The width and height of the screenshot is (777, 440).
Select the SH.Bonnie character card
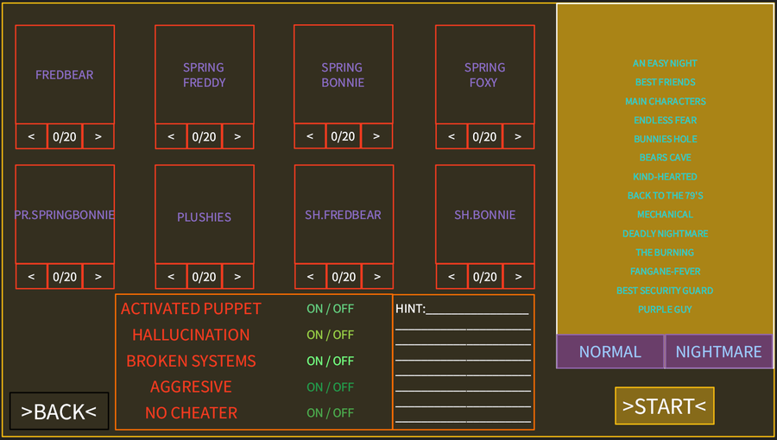point(485,214)
